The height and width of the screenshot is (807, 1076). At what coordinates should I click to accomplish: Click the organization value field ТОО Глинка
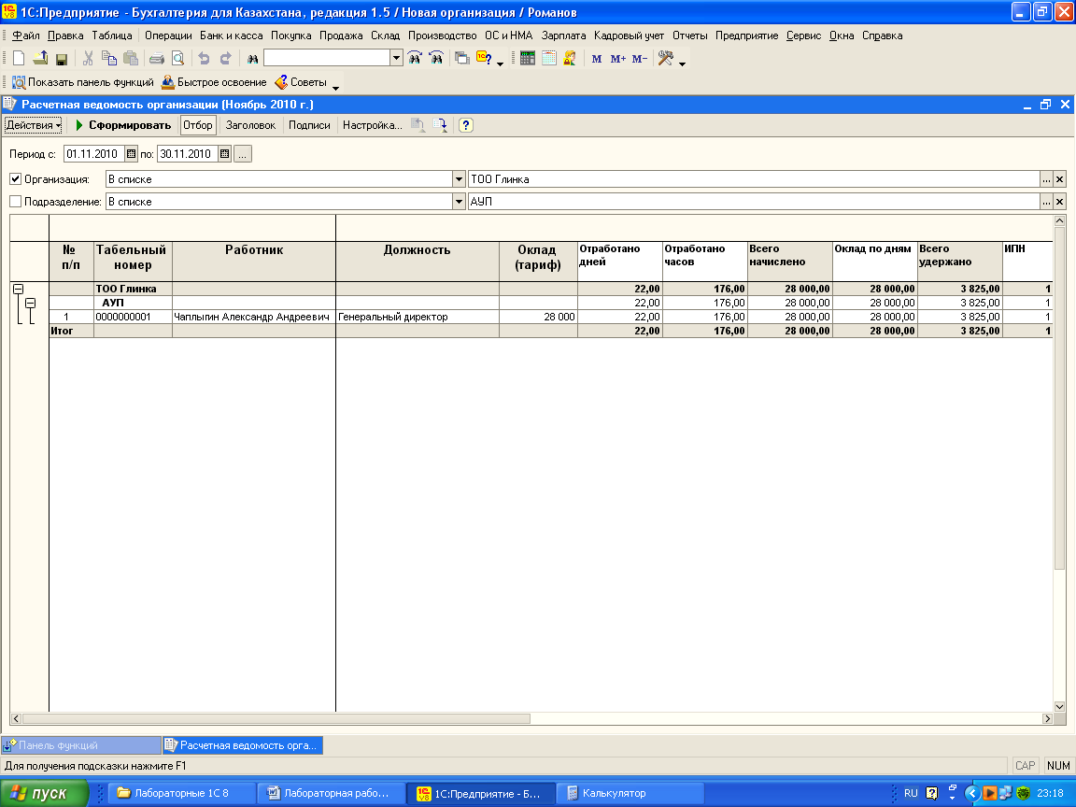tap(754, 179)
